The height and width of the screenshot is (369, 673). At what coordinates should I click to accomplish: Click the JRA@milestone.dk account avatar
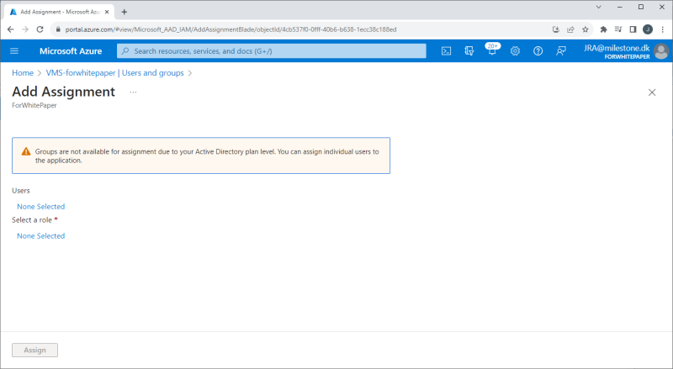[x=661, y=51]
